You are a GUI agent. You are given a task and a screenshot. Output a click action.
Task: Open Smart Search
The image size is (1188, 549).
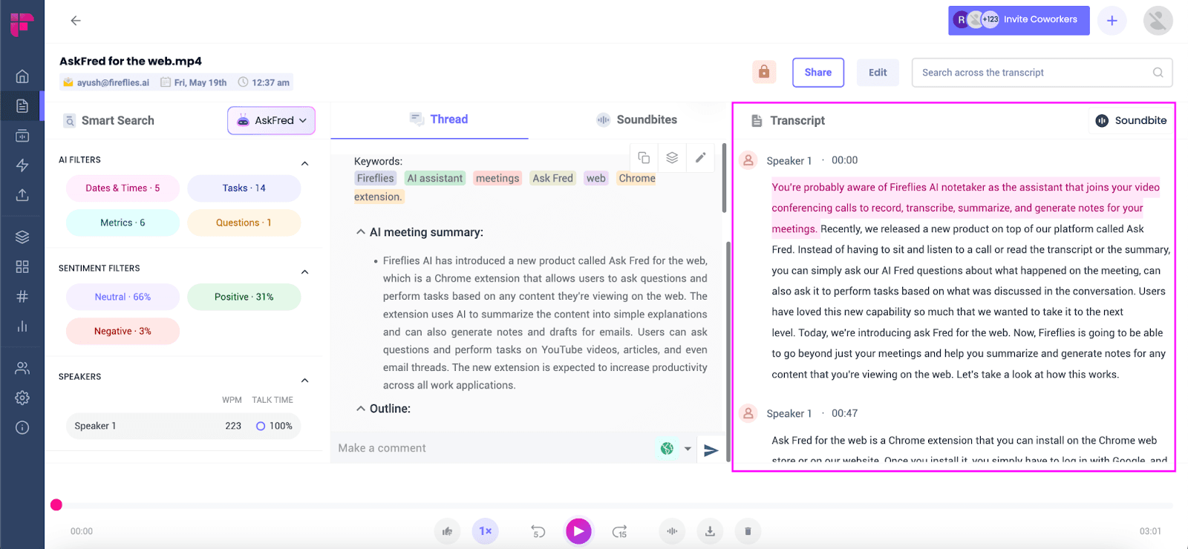pyautogui.click(x=109, y=120)
